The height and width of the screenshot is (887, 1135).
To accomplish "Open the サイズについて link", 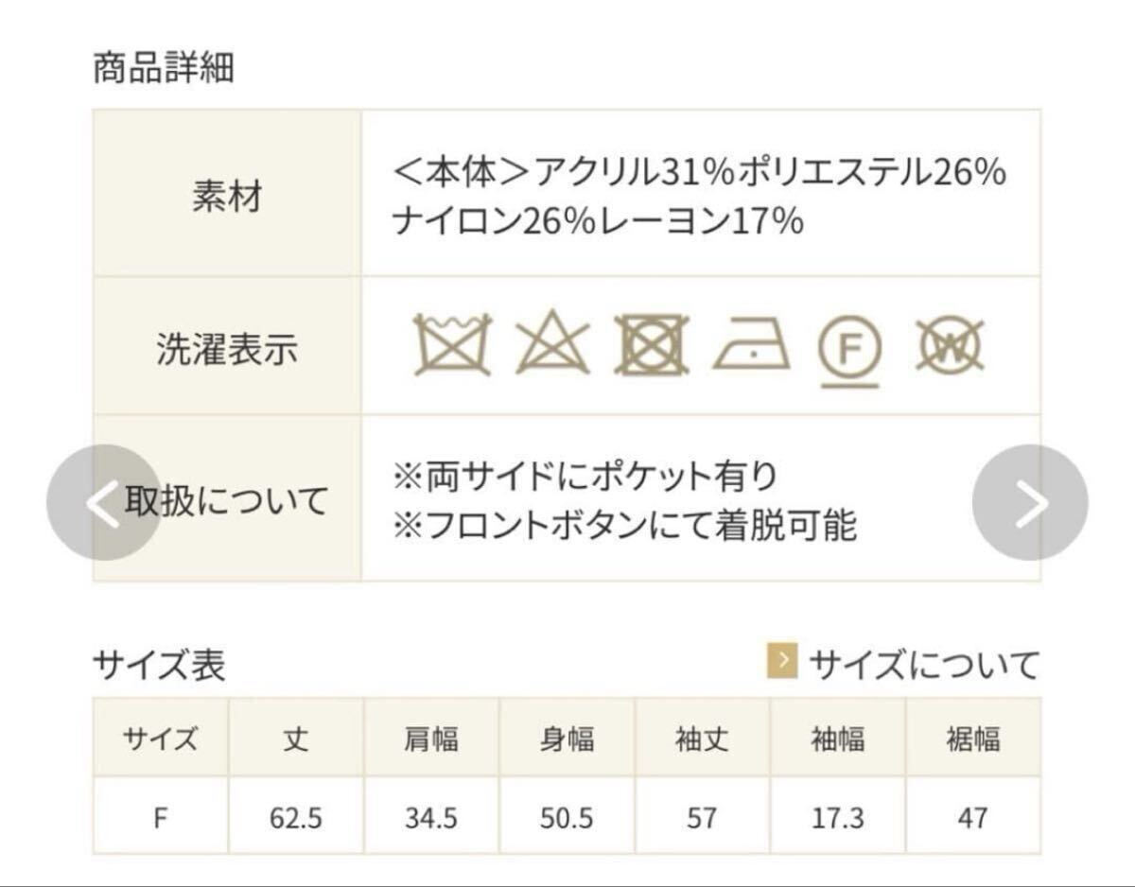I will click(924, 665).
